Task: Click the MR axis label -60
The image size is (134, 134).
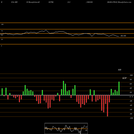Action: [131, 110]
